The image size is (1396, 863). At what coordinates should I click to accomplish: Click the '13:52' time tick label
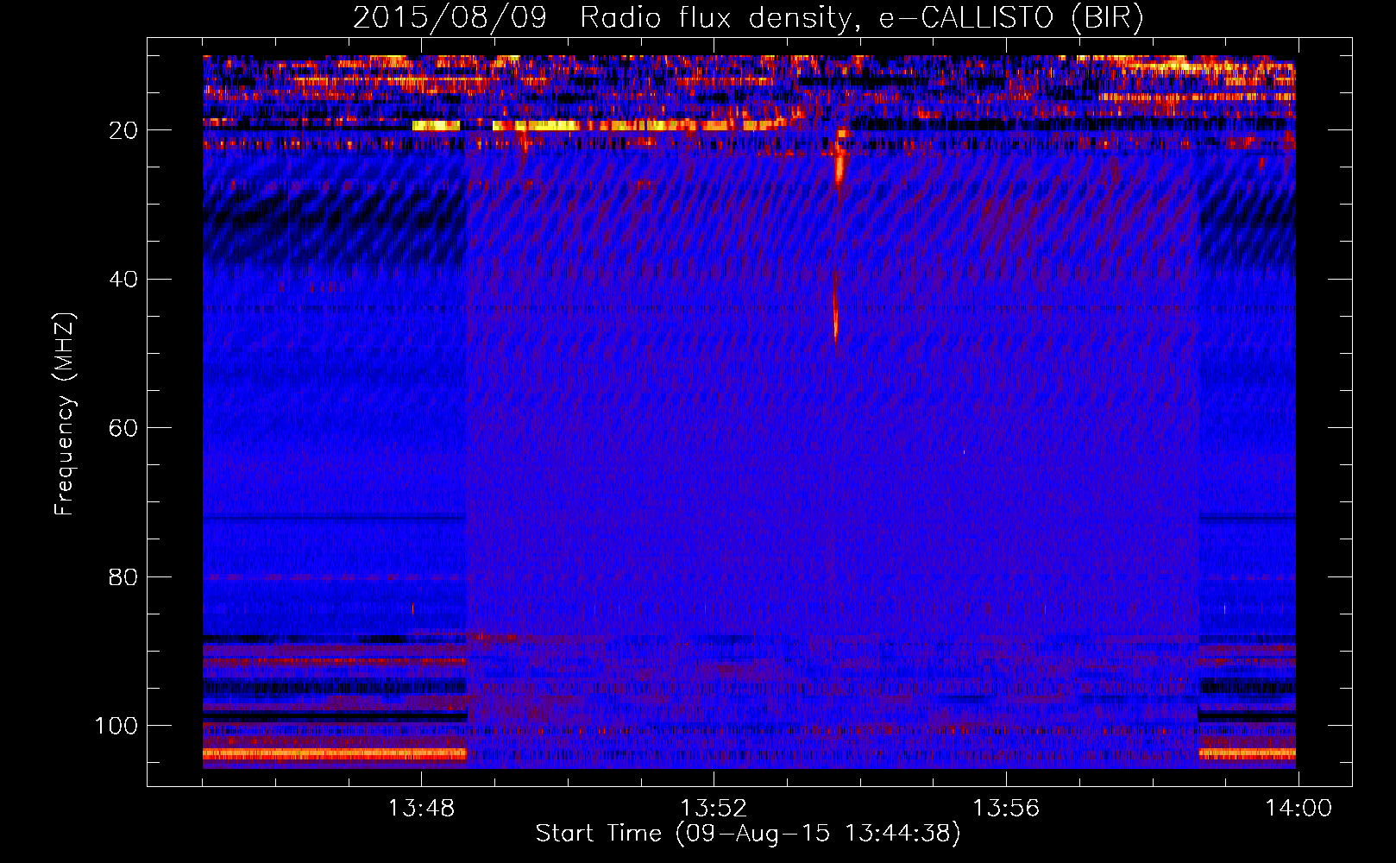coord(714,809)
